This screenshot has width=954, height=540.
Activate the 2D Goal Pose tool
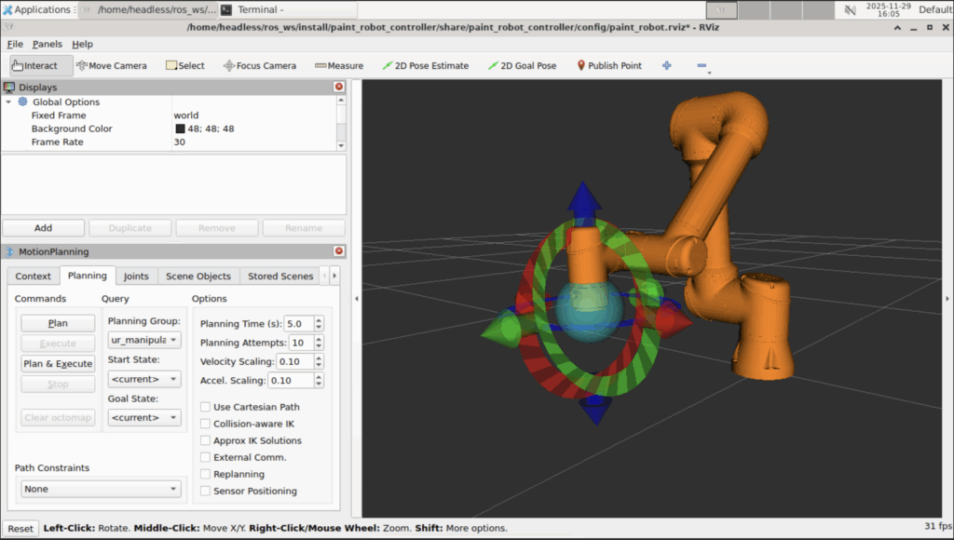pyautogui.click(x=522, y=65)
